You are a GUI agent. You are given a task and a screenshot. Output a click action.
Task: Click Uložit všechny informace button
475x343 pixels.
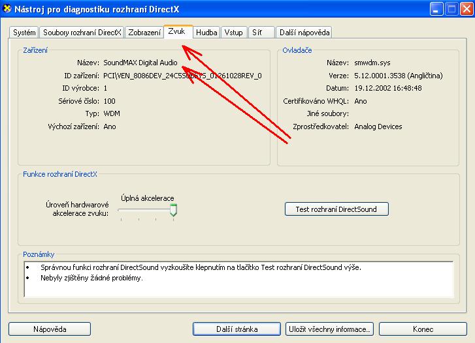[330, 329]
